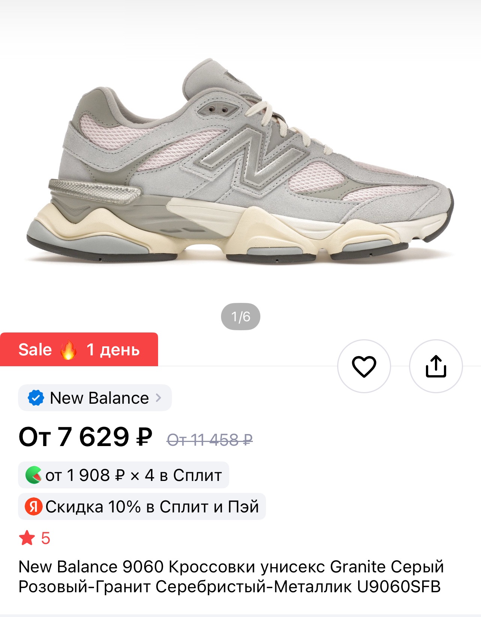The width and height of the screenshot is (481, 617).
Task: Click the current price От 7 629 ₽
Action: [85, 437]
